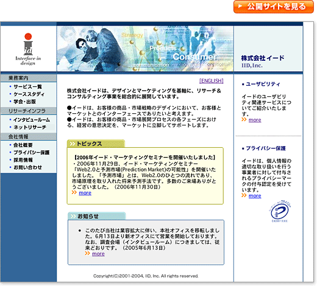The width and height of the screenshot is (317, 286).
Task: Select ネットリサーチ in the sidebar
Action: point(30,127)
